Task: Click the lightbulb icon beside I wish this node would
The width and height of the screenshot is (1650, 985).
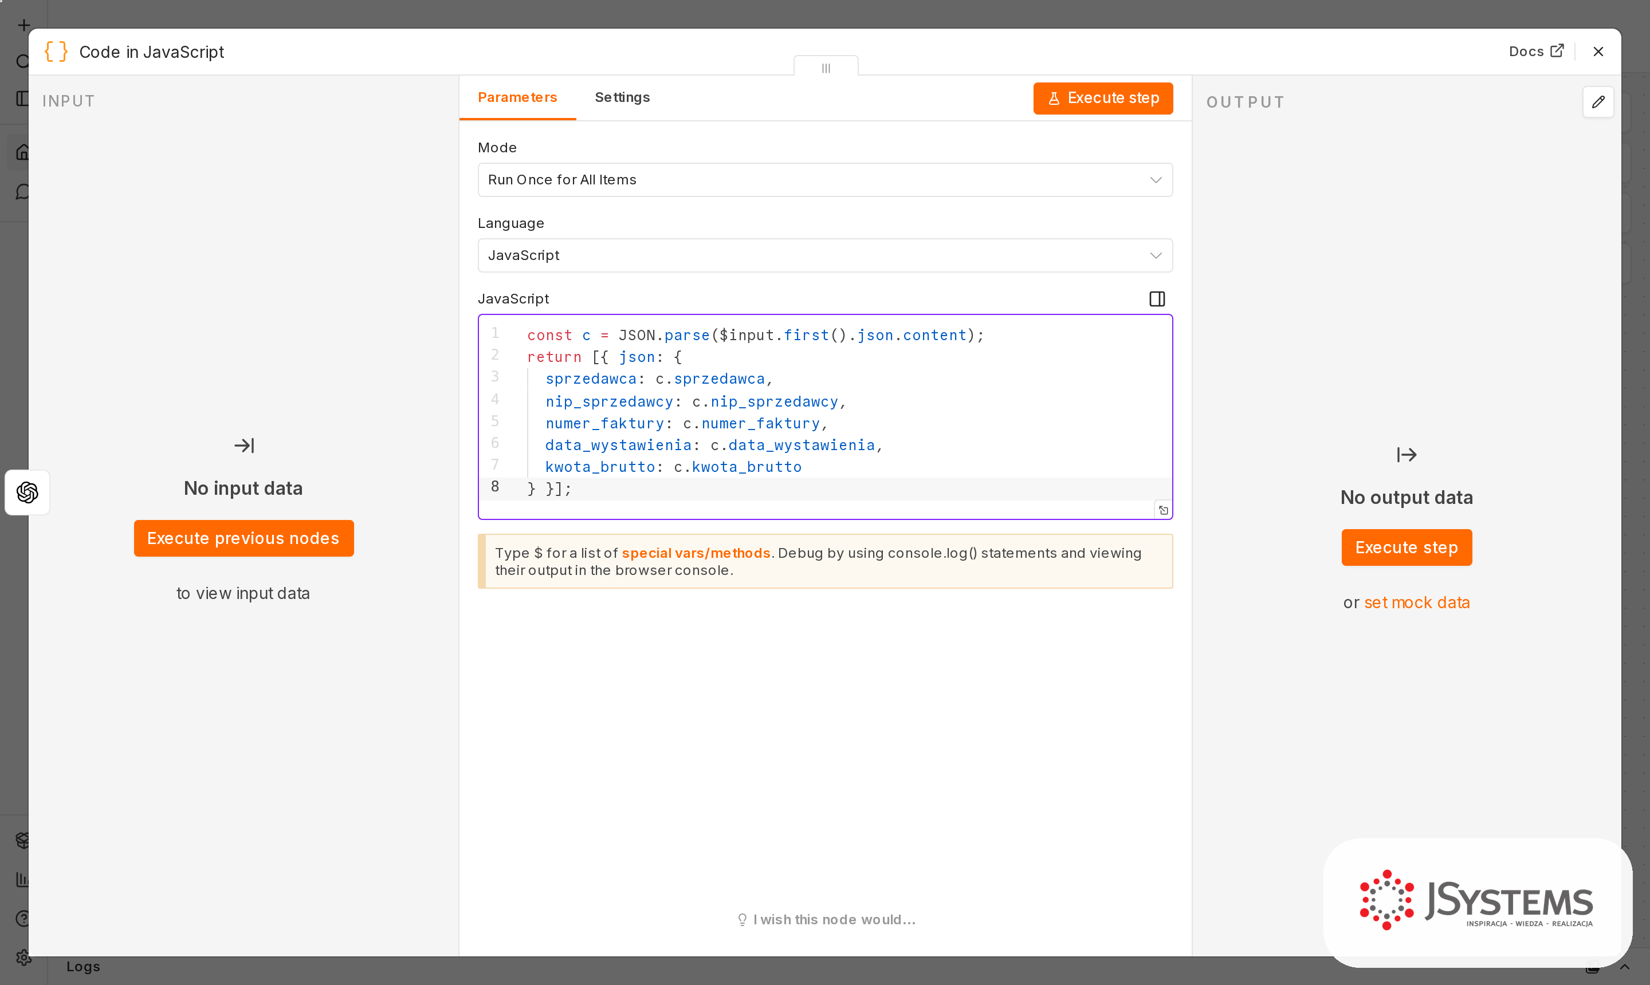Action: 742,919
